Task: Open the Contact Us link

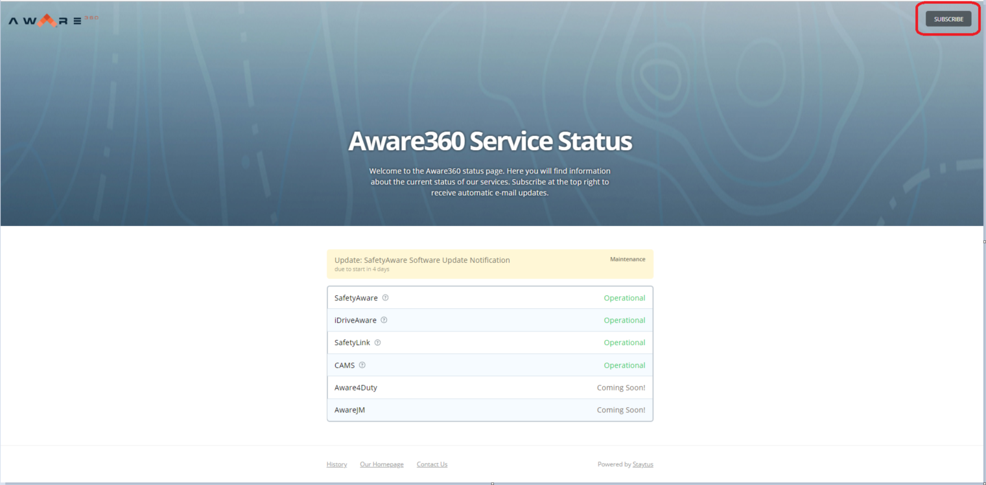Action: click(x=432, y=464)
